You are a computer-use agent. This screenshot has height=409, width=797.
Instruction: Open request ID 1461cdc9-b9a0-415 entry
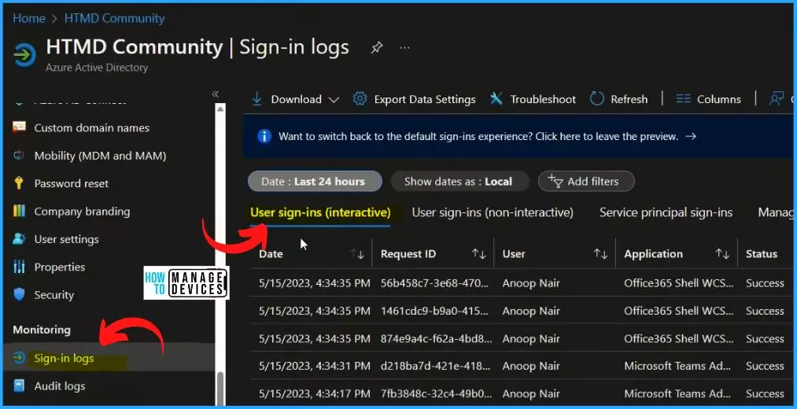tap(436, 311)
